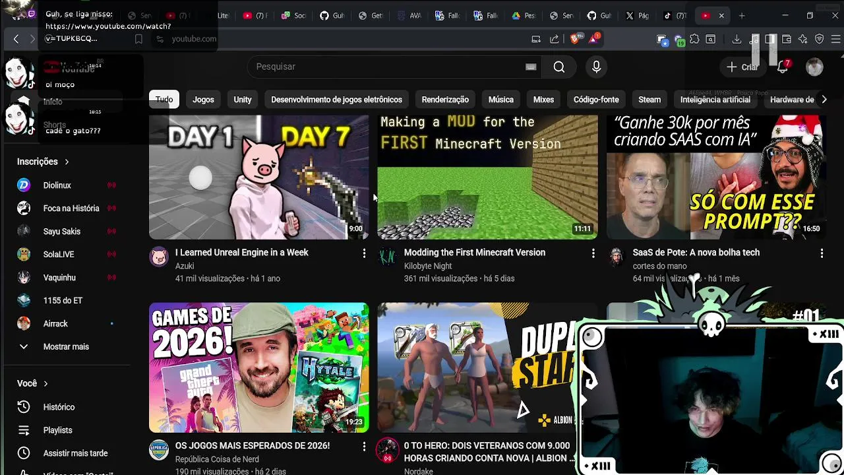
Task: Open options menu for I Learned Unreal Engine video
Action: pyautogui.click(x=364, y=253)
